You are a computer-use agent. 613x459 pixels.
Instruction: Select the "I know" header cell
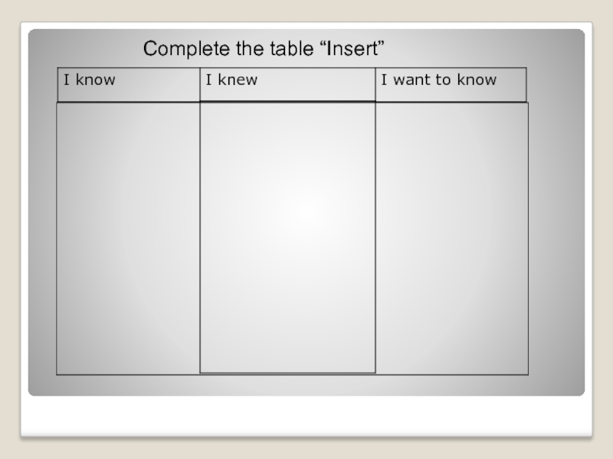pos(127,84)
